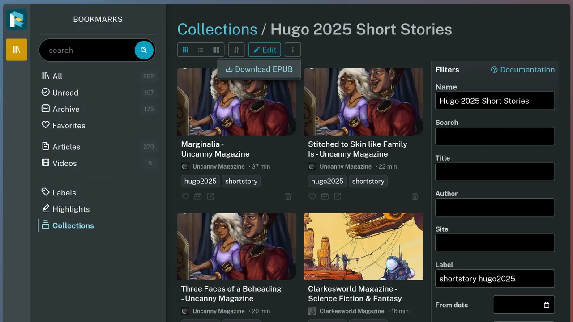The height and width of the screenshot is (322, 573).
Task: Open the Marginalia cover thumbnail
Action: pyautogui.click(x=237, y=102)
